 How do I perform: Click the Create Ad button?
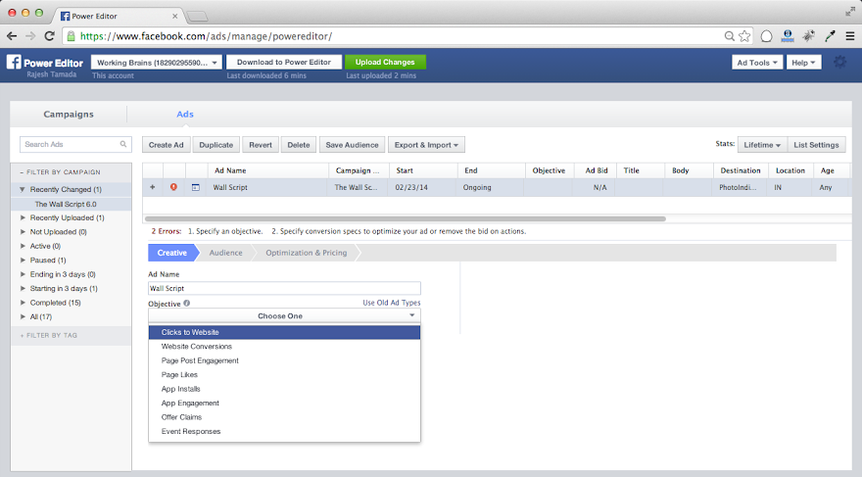pos(167,145)
